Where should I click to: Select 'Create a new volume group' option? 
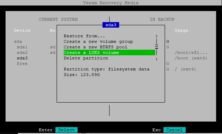point(98,41)
